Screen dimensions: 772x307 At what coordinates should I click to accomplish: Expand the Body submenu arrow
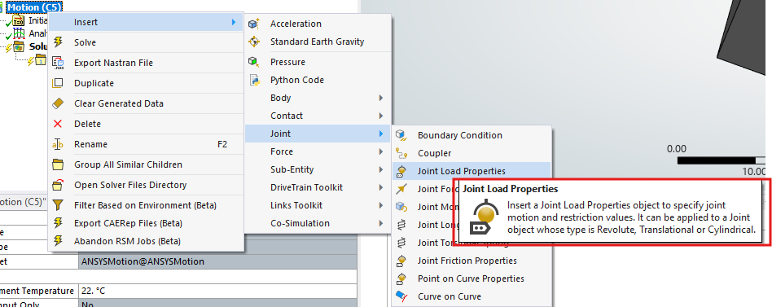pyautogui.click(x=381, y=98)
